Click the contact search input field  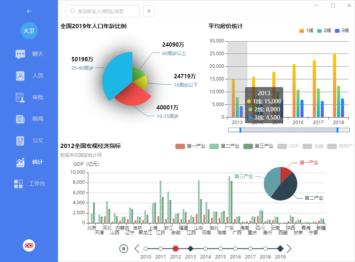point(103,11)
